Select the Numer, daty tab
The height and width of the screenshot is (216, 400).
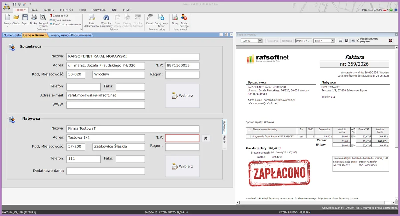[12, 35]
